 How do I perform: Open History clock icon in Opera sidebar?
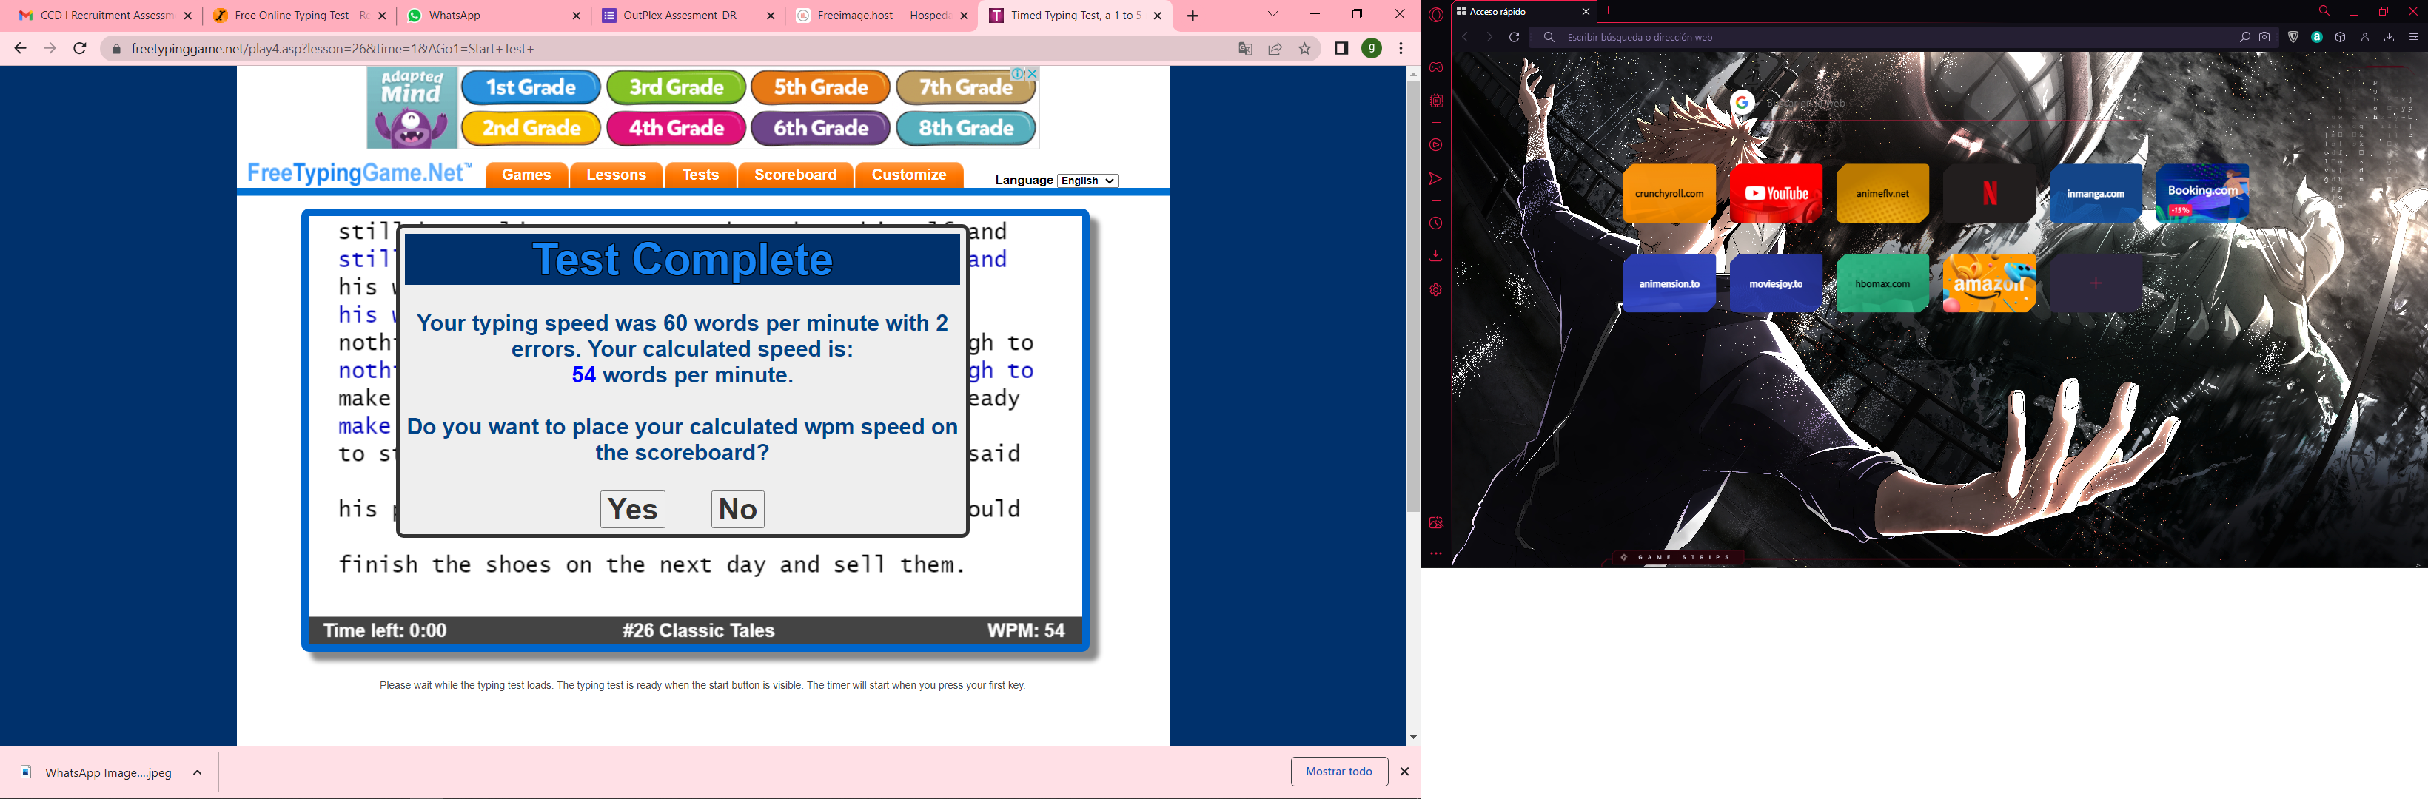pyautogui.click(x=1435, y=224)
